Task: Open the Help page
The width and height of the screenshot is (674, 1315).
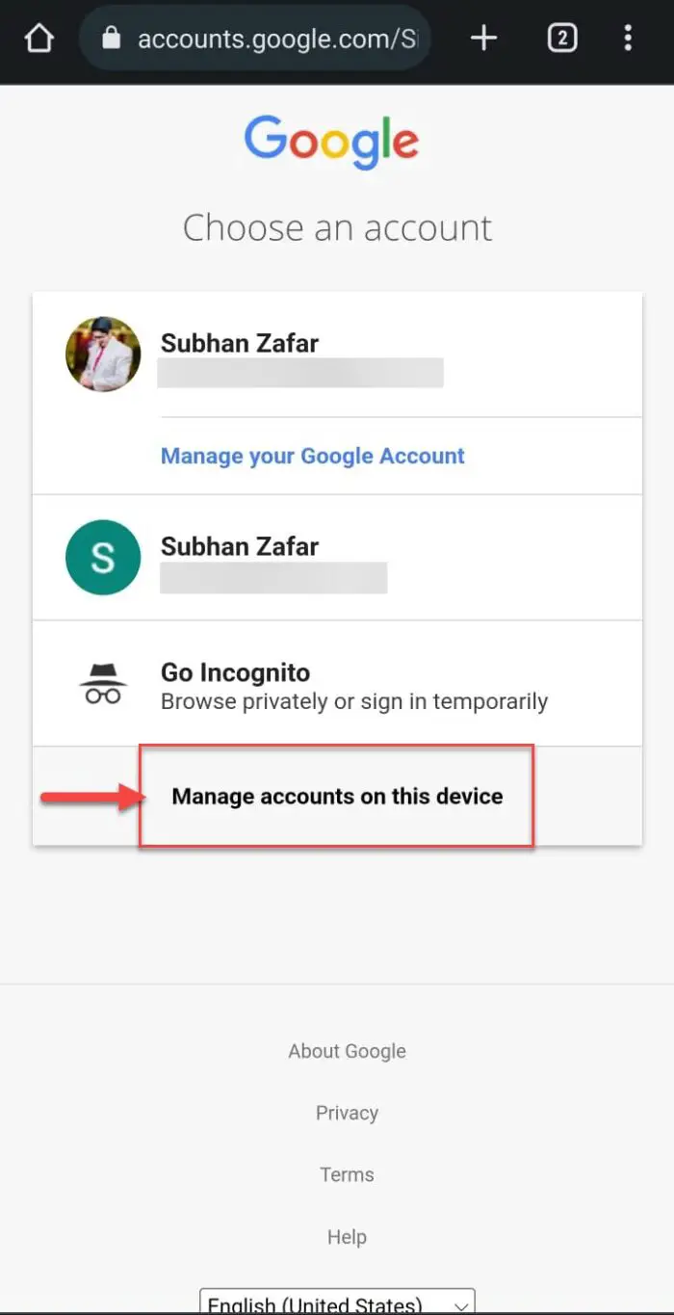Action: point(347,1237)
